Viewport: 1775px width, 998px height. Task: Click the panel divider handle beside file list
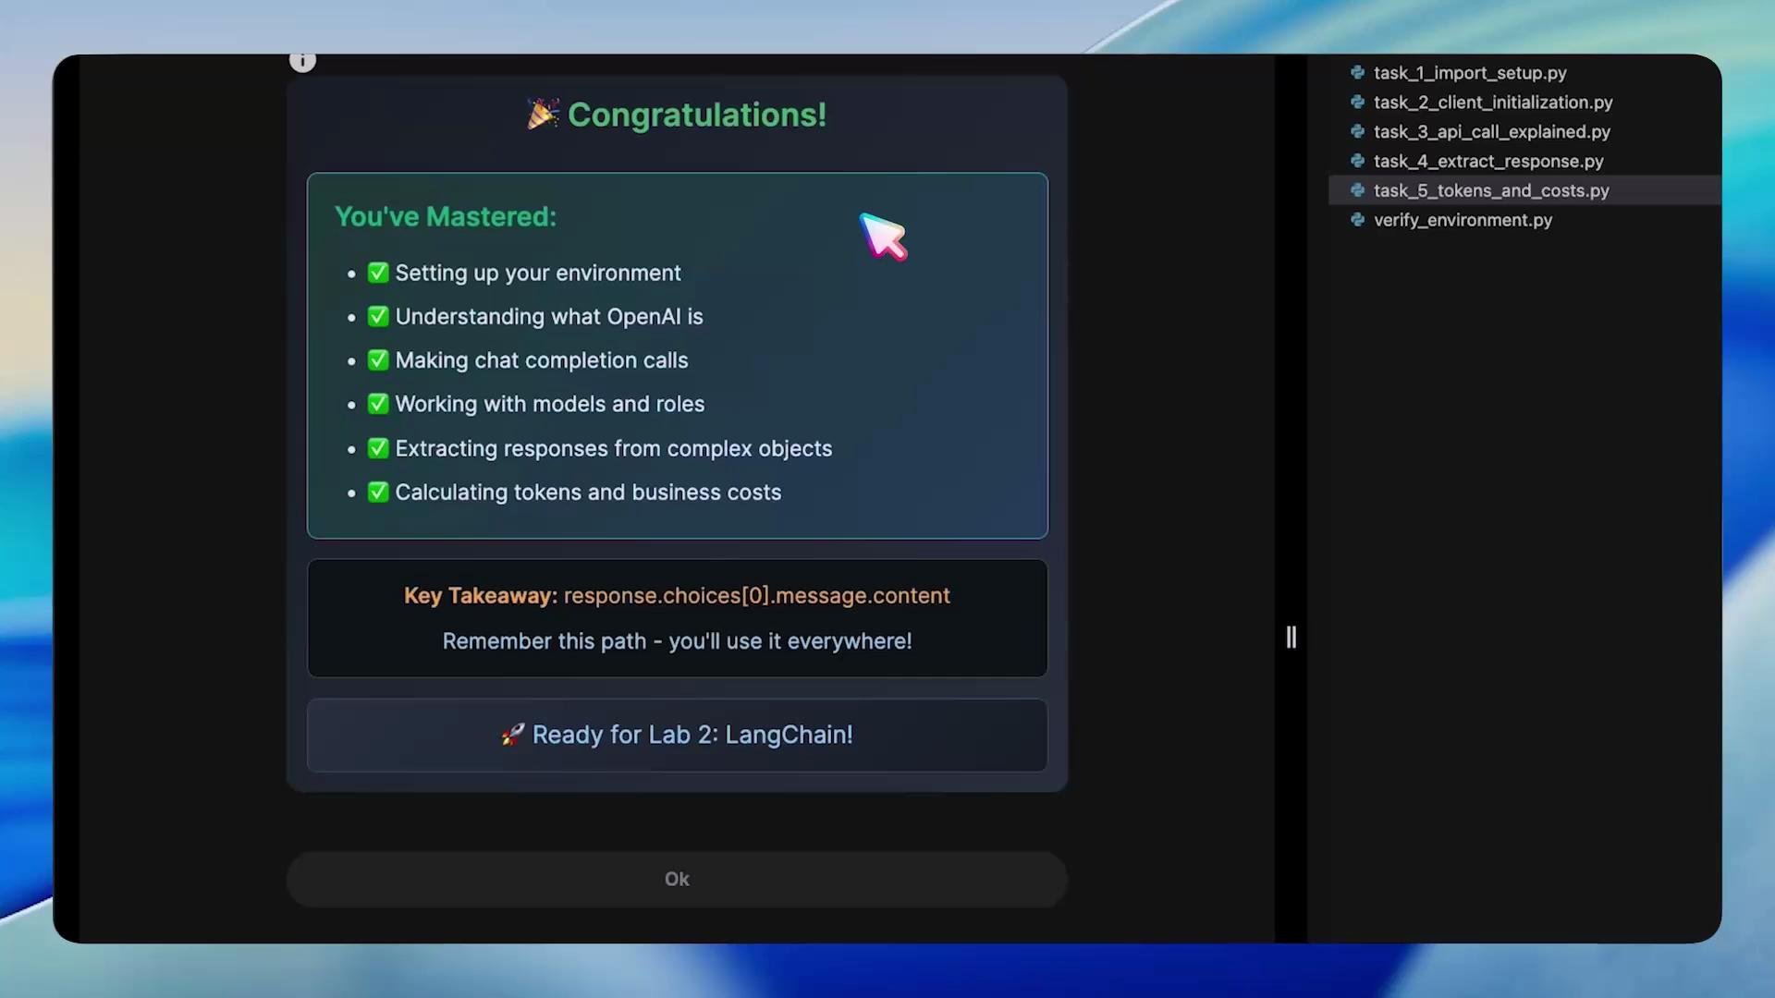tap(1291, 637)
